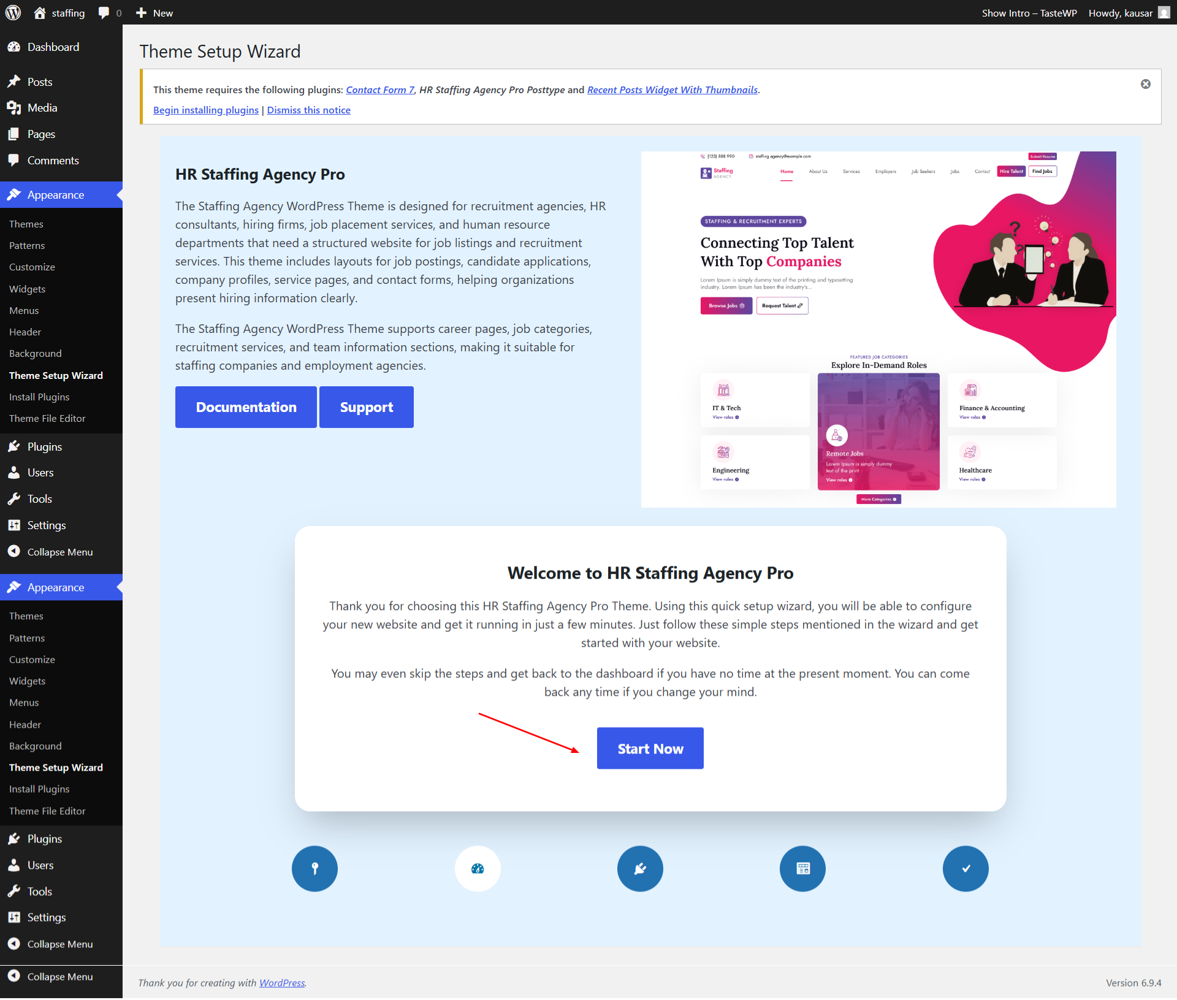Select the table layout wizard step icon
Image resolution: width=1177 pixels, height=1000 pixels.
coord(802,868)
